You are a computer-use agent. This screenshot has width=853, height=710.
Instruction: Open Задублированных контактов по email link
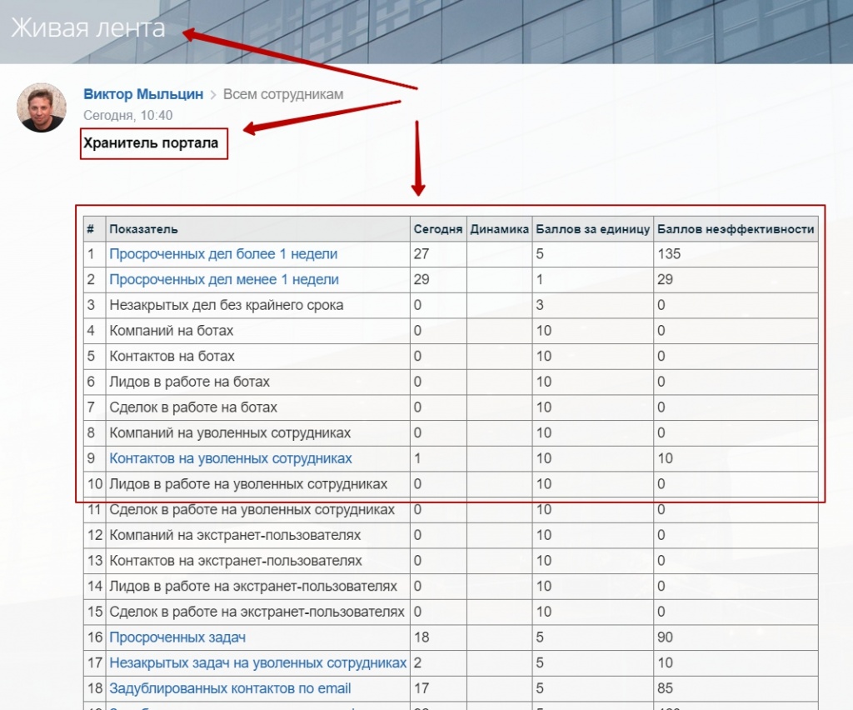coord(230,688)
